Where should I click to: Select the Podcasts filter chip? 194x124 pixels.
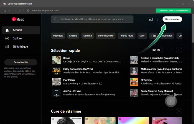(x=58, y=36)
